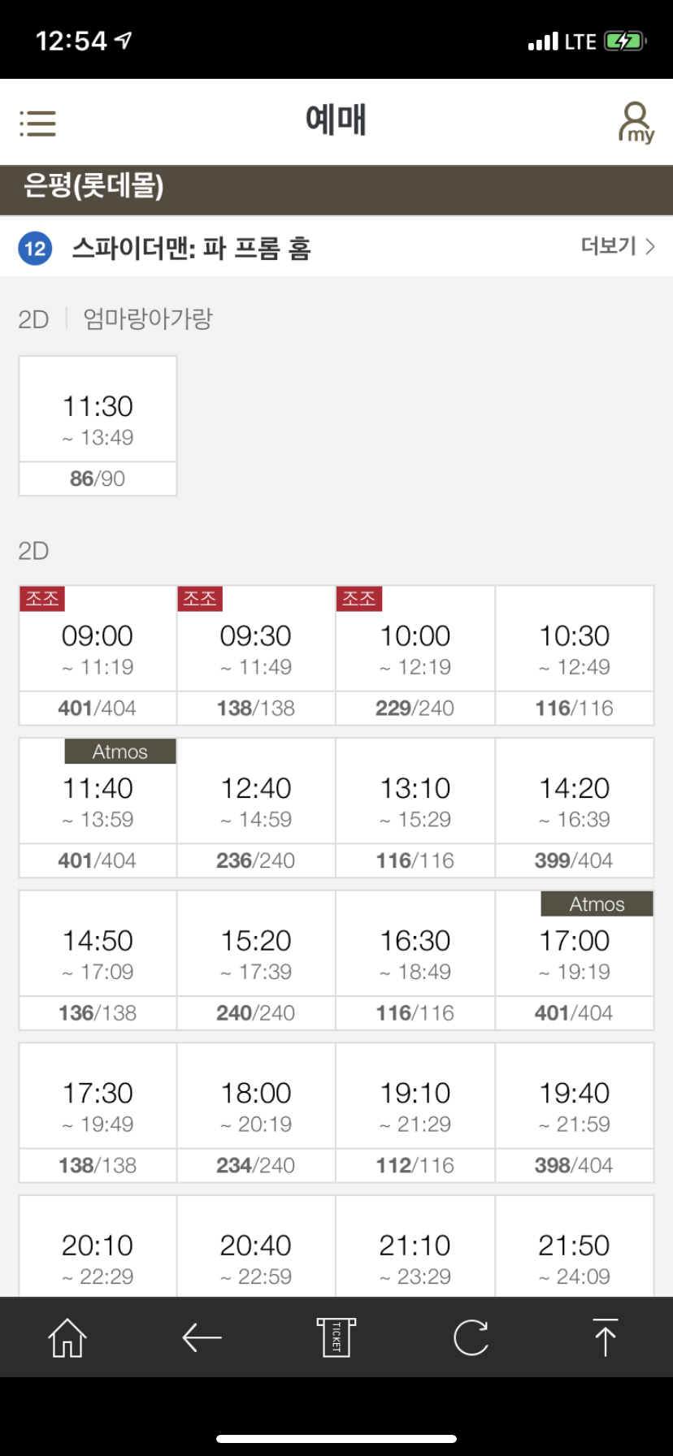Jump to top with up arrow icon
The width and height of the screenshot is (673, 1456).
point(605,1337)
